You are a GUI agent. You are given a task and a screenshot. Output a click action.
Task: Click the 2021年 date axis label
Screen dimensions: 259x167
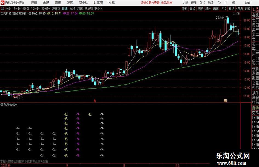[x=5, y=165]
